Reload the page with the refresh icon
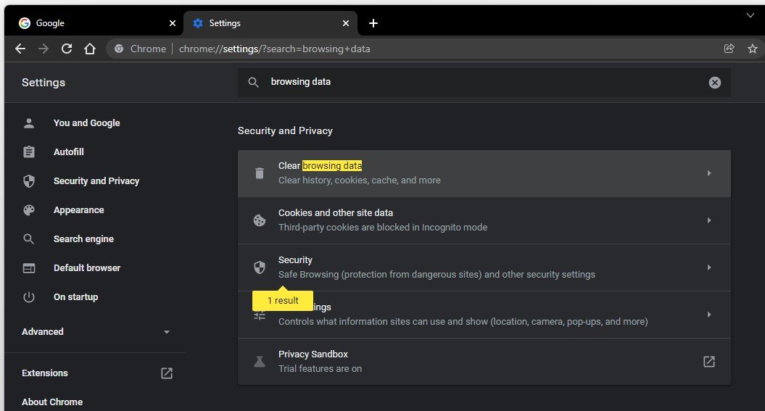 coord(67,49)
